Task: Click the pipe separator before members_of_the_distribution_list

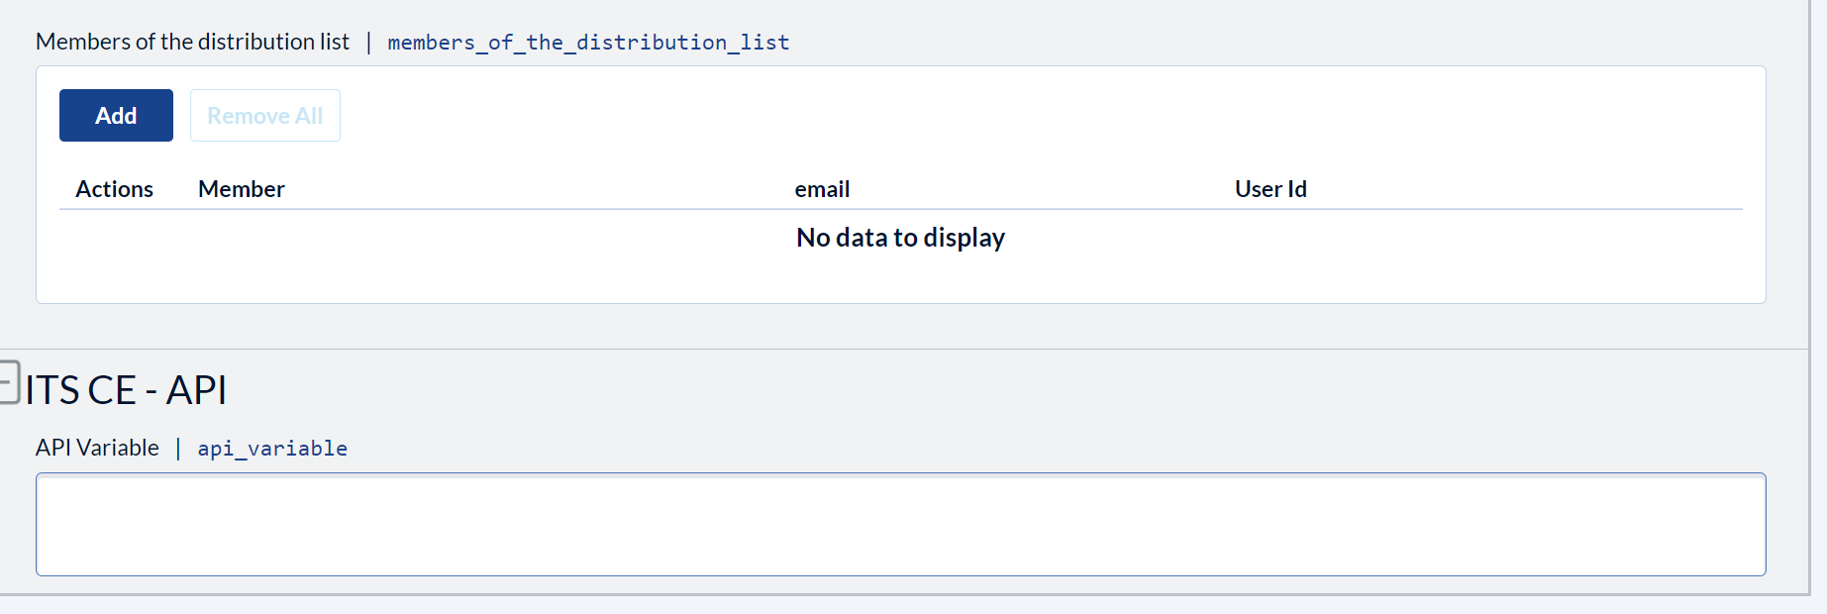Action: (x=368, y=43)
